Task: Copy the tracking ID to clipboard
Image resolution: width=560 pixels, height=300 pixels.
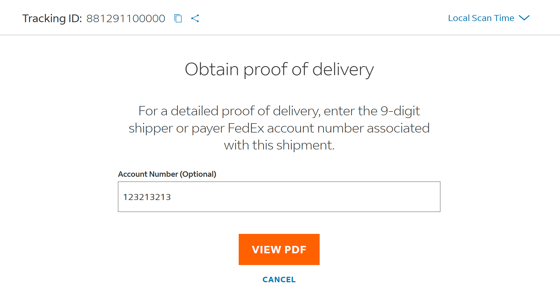Action: 178,18
